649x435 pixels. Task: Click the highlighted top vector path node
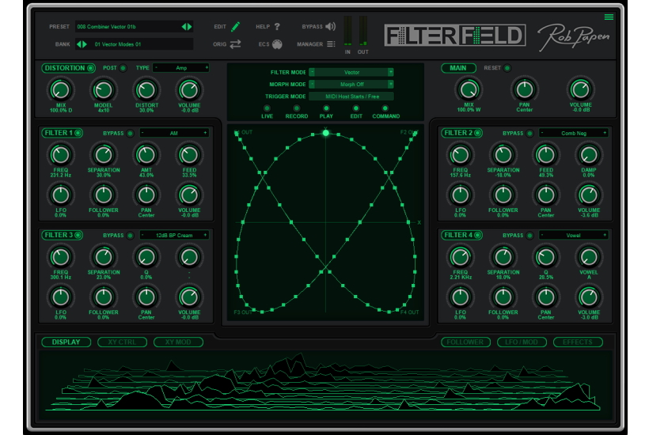click(326, 133)
